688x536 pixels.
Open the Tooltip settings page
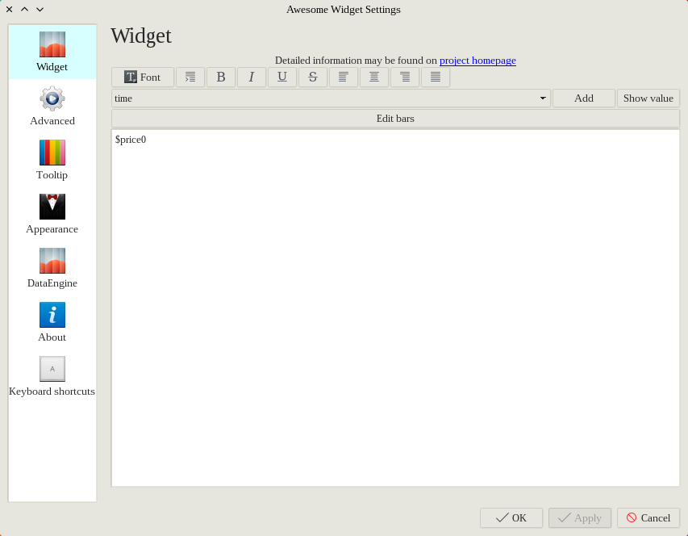52,161
